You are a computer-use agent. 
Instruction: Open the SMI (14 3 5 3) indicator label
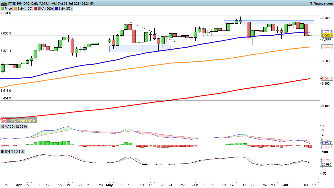click(14, 152)
